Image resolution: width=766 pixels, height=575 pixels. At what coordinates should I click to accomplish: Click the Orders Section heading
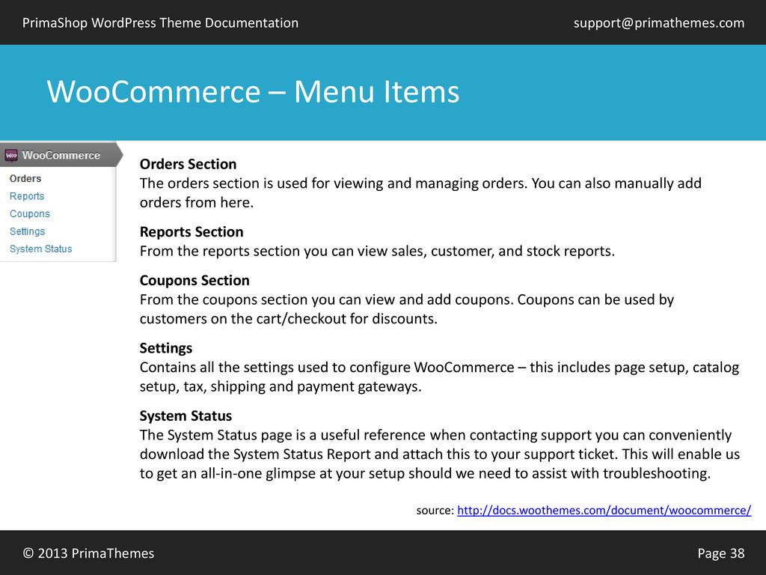click(x=188, y=164)
